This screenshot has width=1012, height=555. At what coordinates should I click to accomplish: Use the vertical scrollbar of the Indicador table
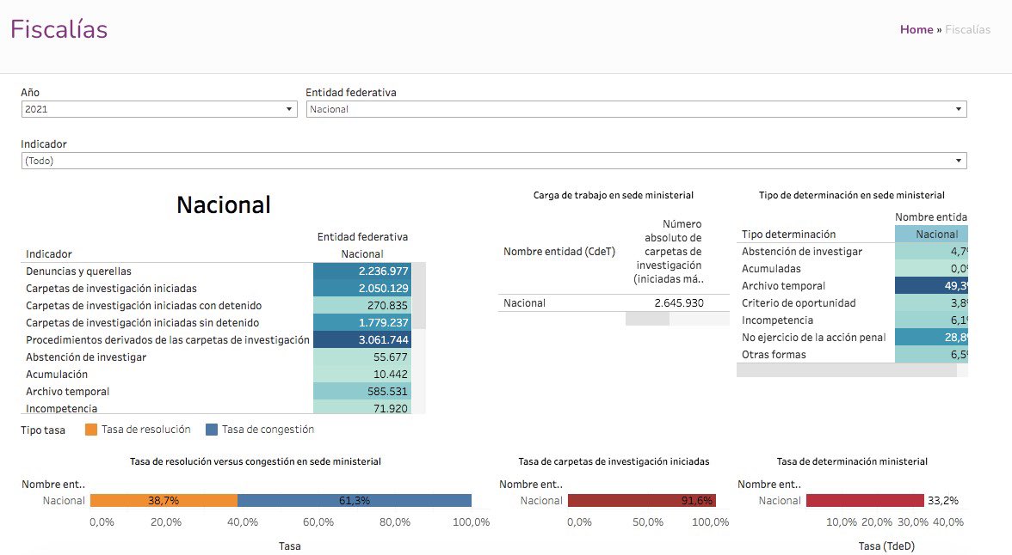(419, 296)
